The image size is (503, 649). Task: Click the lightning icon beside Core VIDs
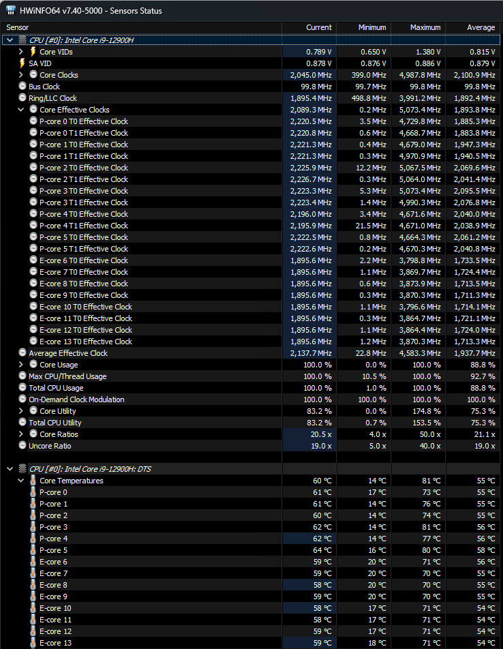33,52
